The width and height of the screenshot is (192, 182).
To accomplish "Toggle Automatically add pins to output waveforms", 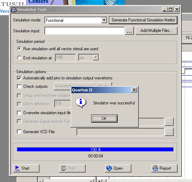I will pyautogui.click(x=19, y=78).
